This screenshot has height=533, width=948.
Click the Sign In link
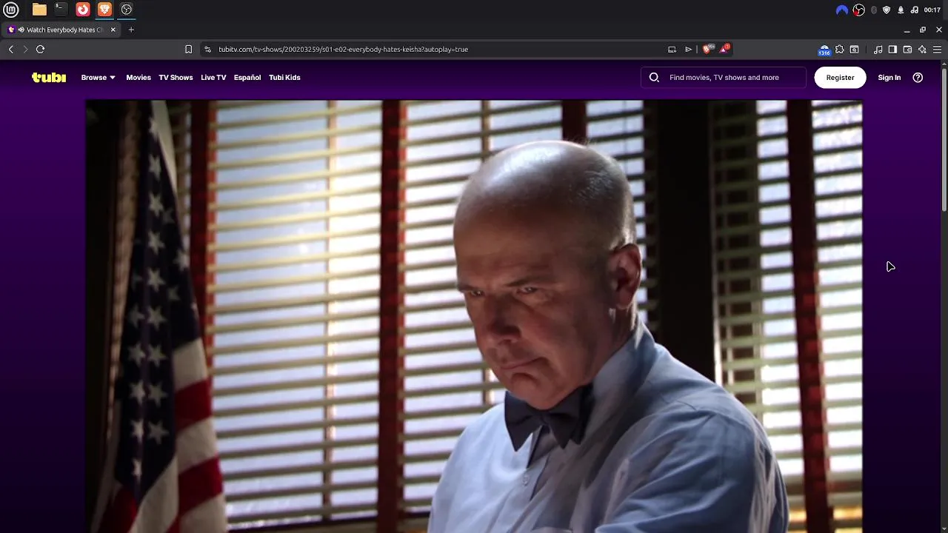pyautogui.click(x=889, y=77)
